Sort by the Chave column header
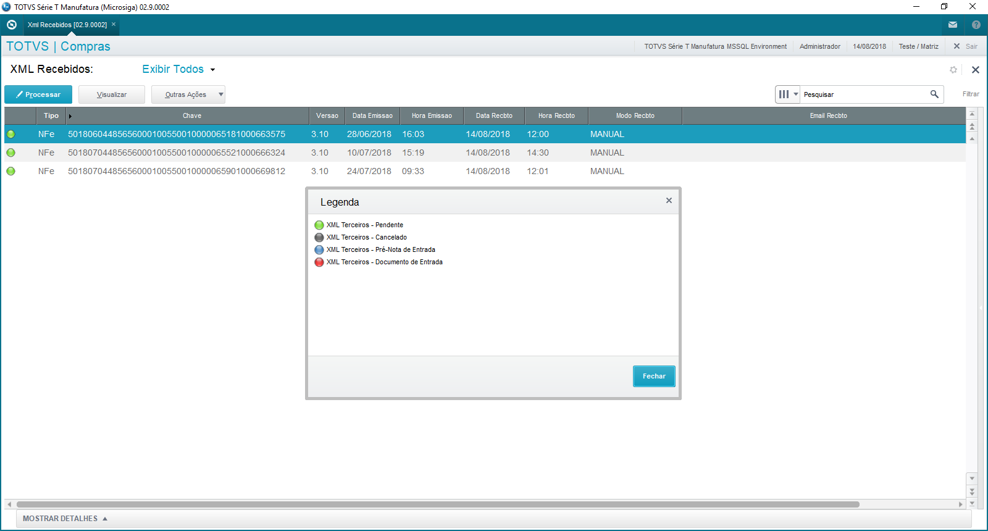The image size is (988, 531). coord(192,115)
